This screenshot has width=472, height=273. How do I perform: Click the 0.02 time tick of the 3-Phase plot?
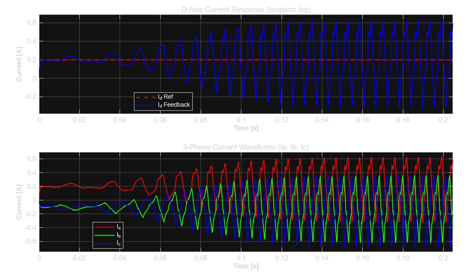point(79,258)
